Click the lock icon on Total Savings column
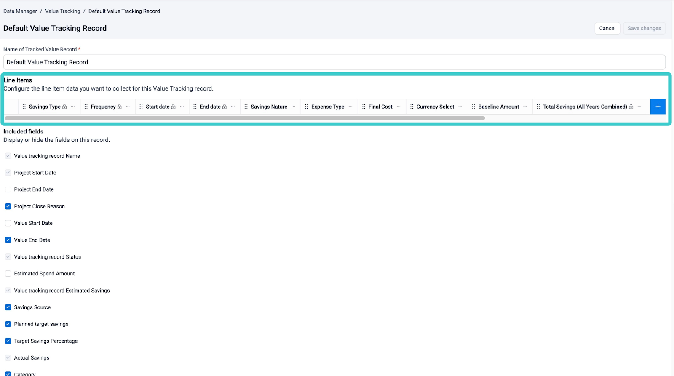Image resolution: width=674 pixels, height=376 pixels. (x=631, y=107)
